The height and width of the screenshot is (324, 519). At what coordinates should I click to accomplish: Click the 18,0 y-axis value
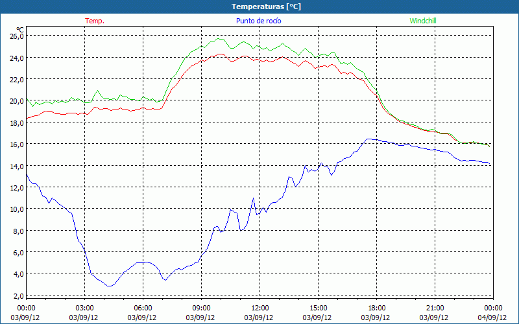(17, 123)
